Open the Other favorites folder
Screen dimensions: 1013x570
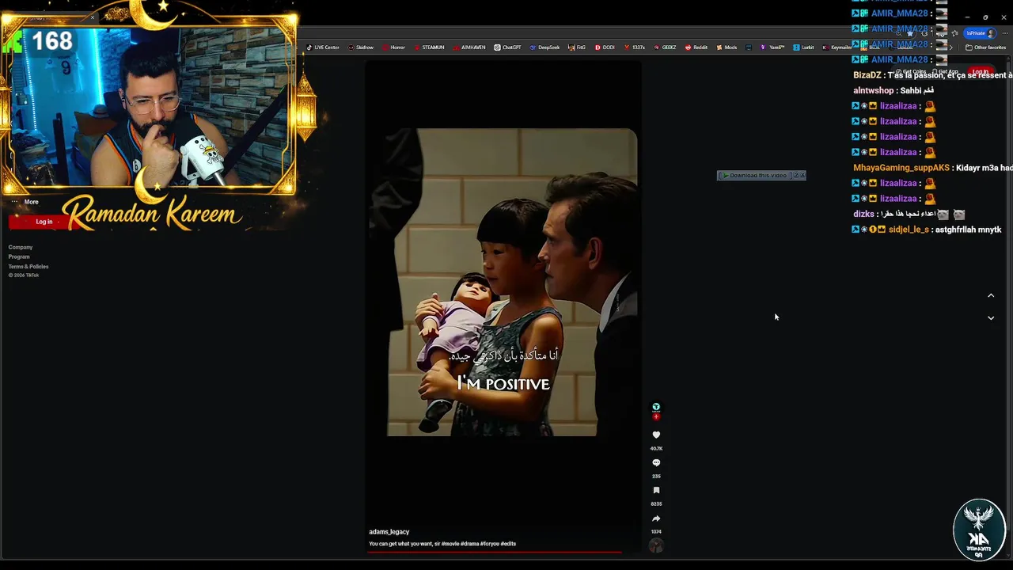[985, 47]
